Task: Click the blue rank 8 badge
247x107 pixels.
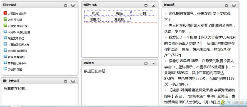Action: [5, 56]
